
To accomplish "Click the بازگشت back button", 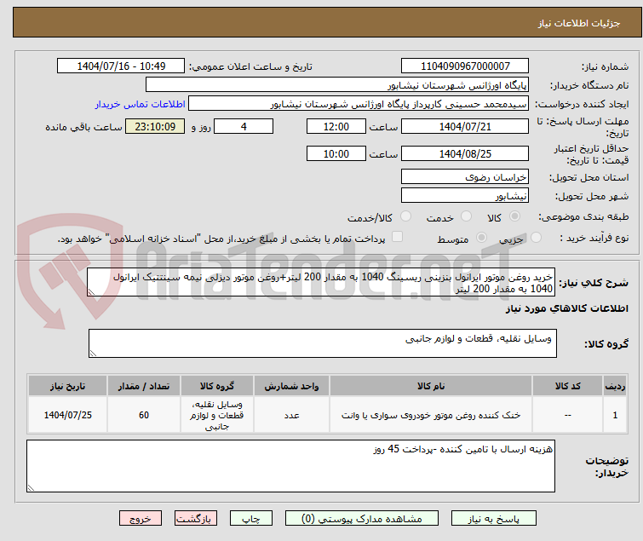I will point(196,519).
